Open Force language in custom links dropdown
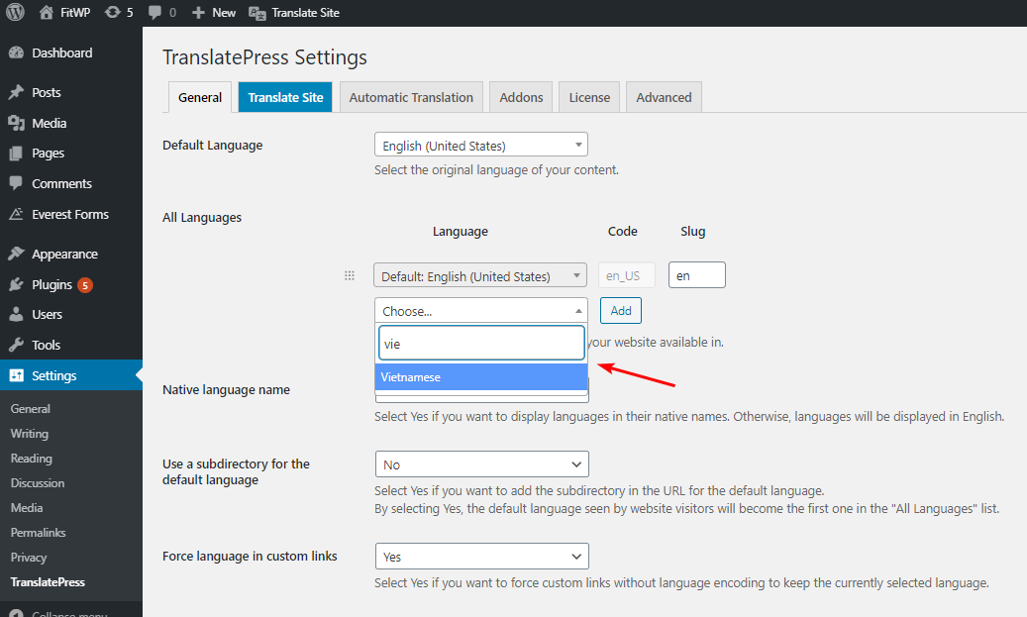Image resolution: width=1027 pixels, height=617 pixels. tap(481, 557)
